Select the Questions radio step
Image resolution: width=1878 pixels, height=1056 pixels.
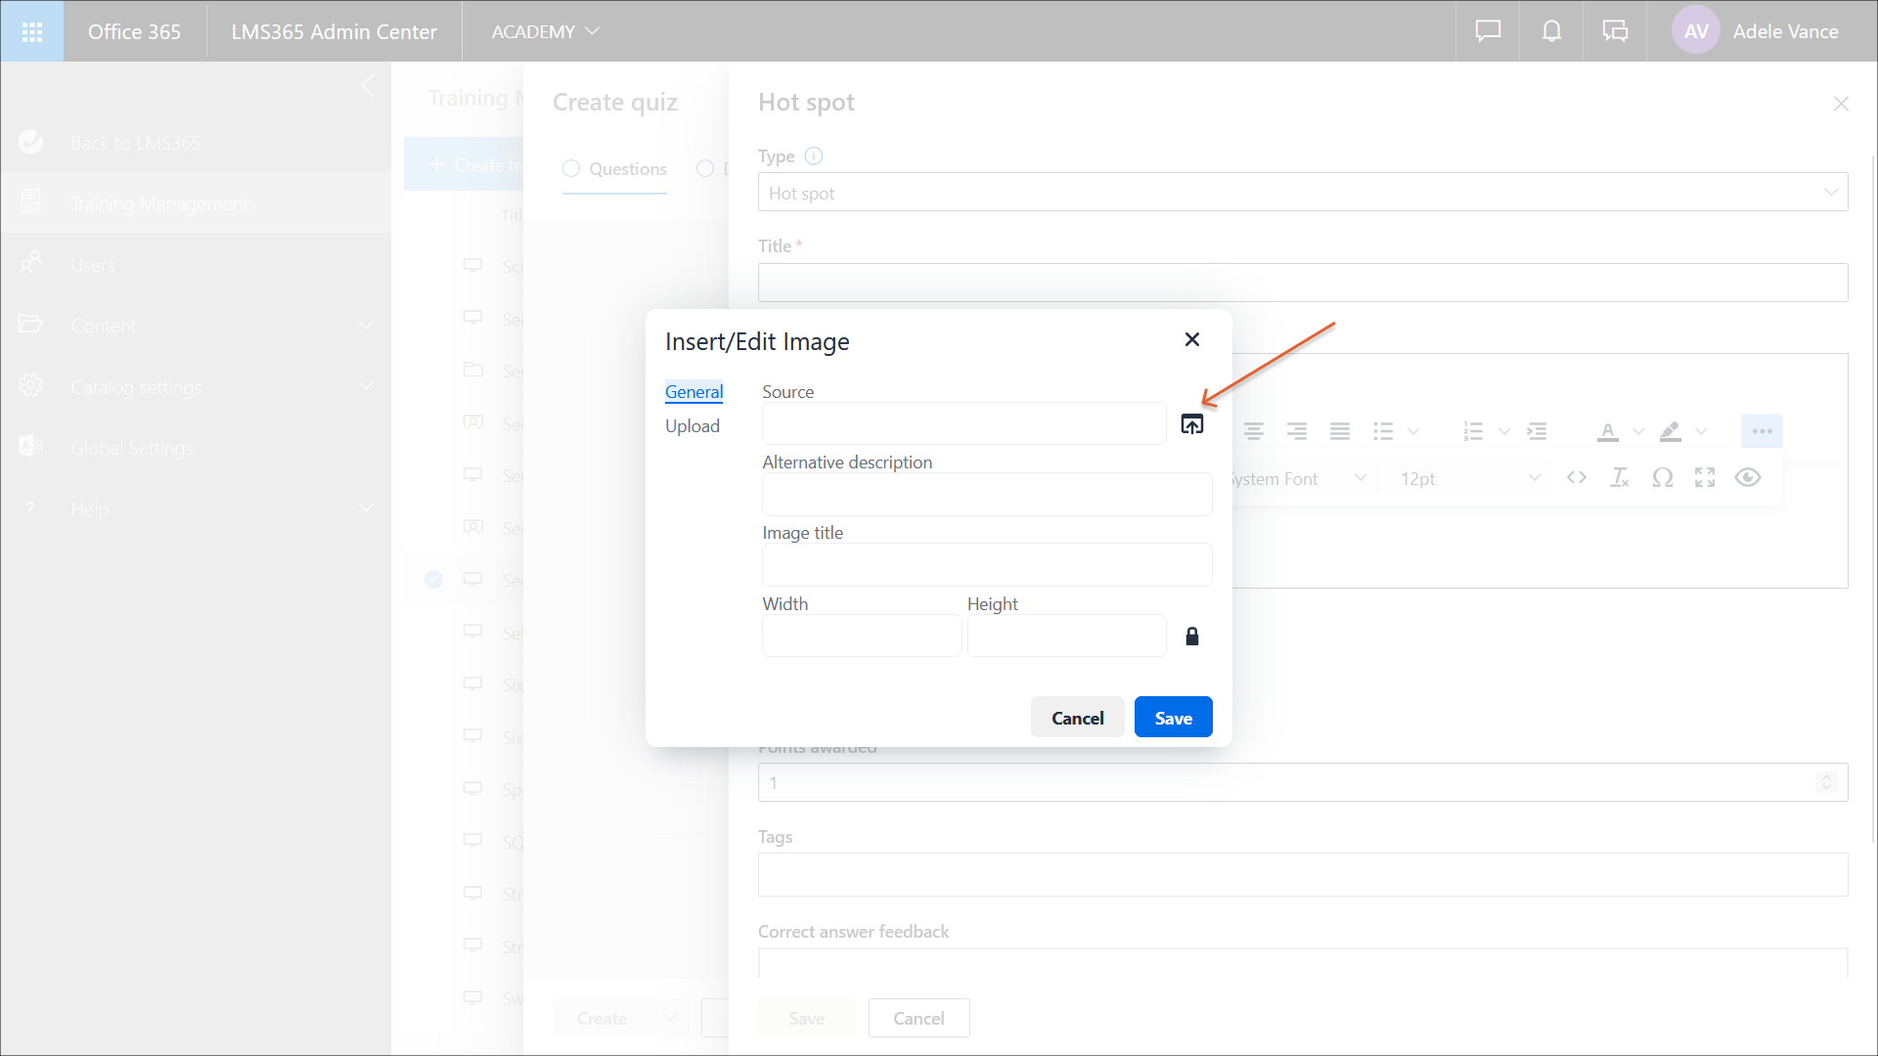point(571,168)
